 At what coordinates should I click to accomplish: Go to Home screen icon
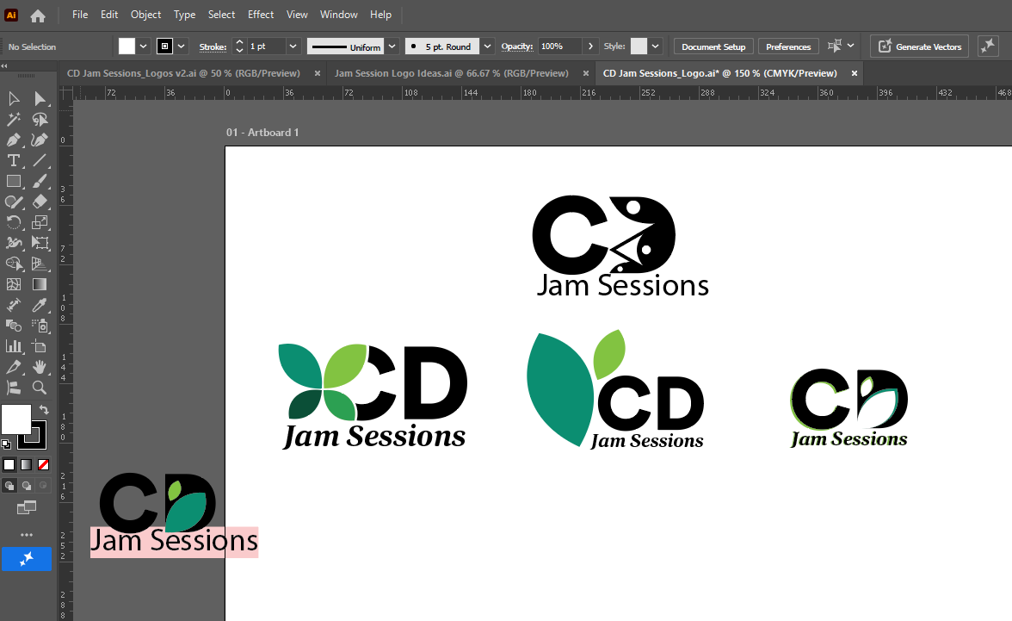click(x=38, y=16)
